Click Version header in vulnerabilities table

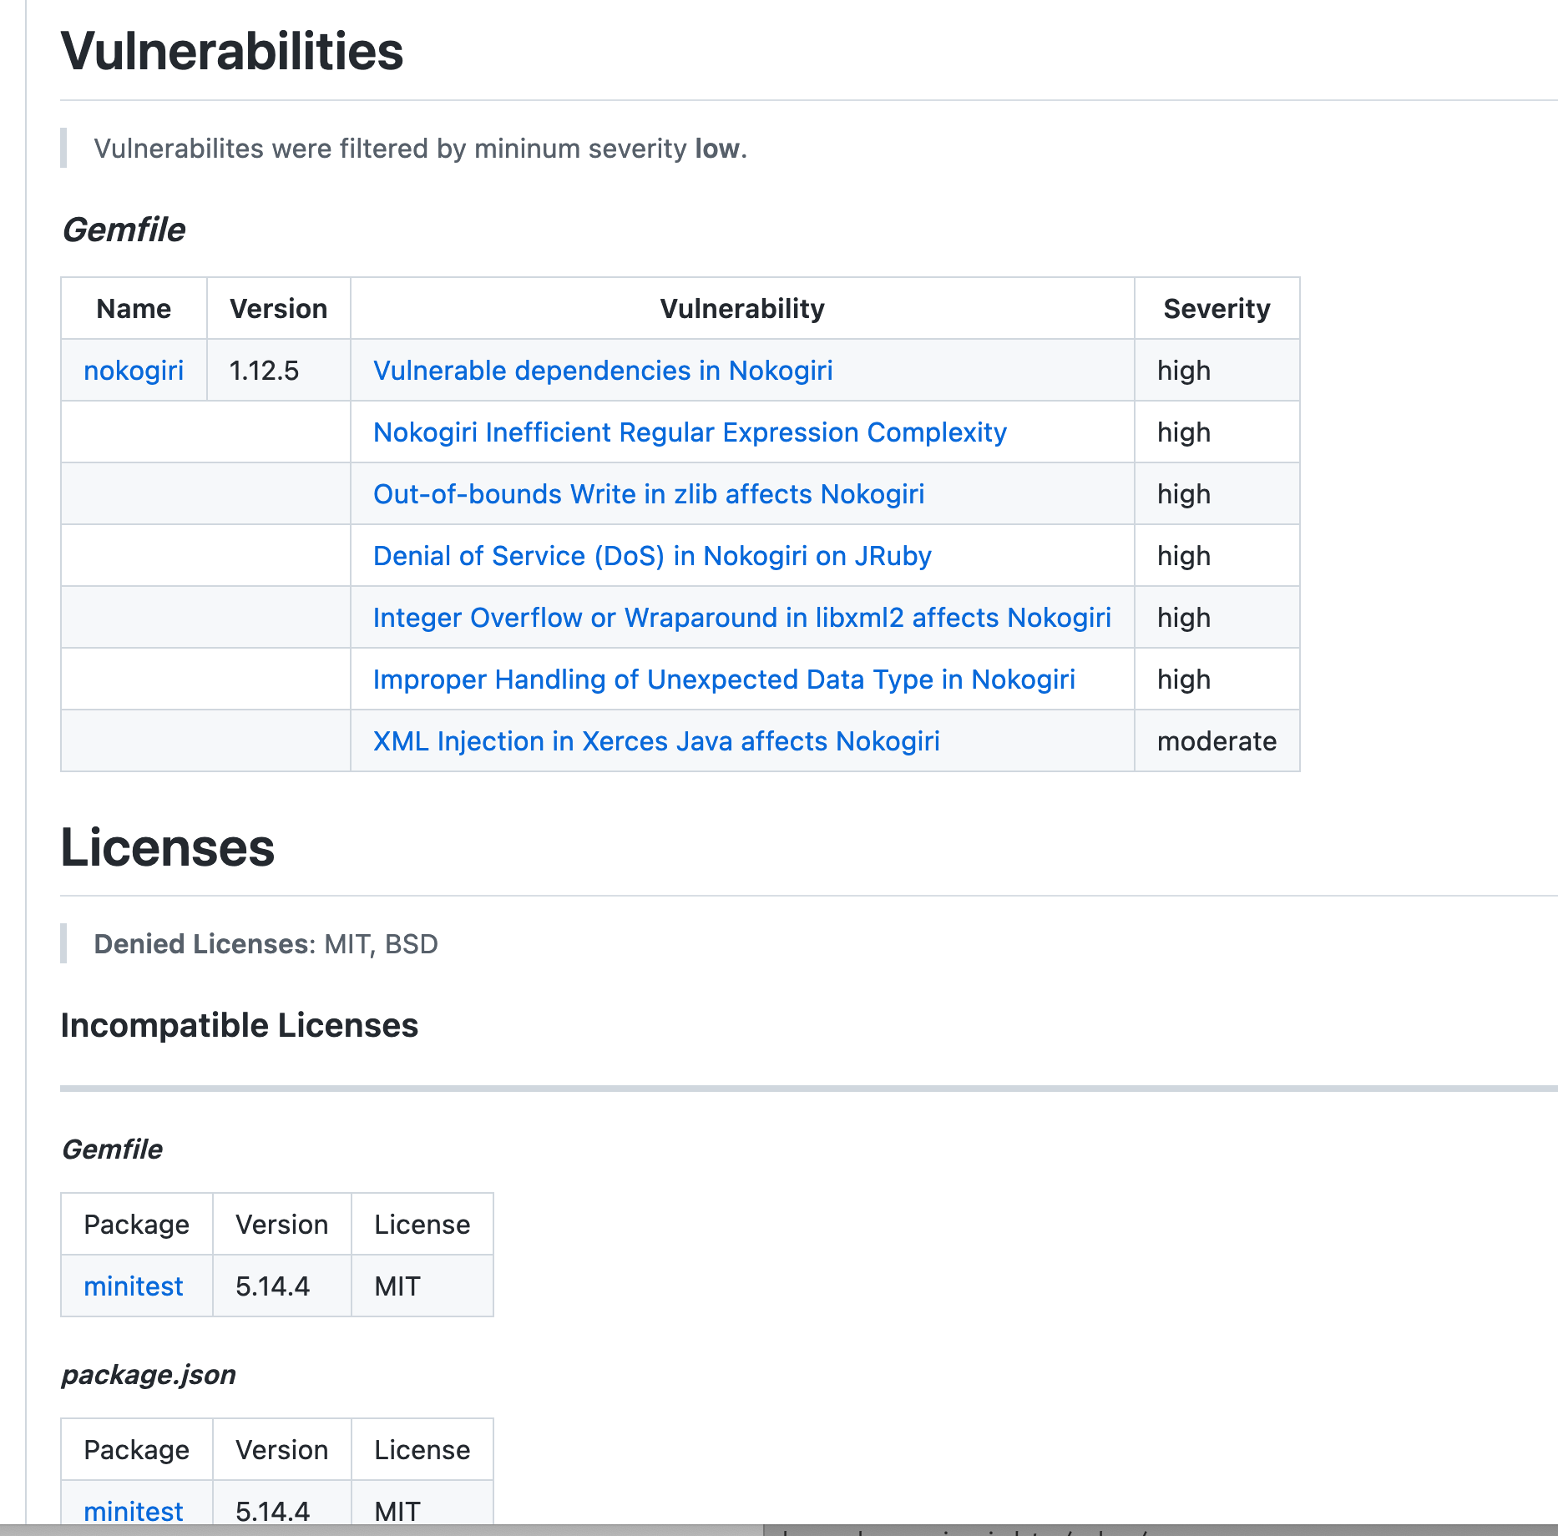tap(279, 309)
